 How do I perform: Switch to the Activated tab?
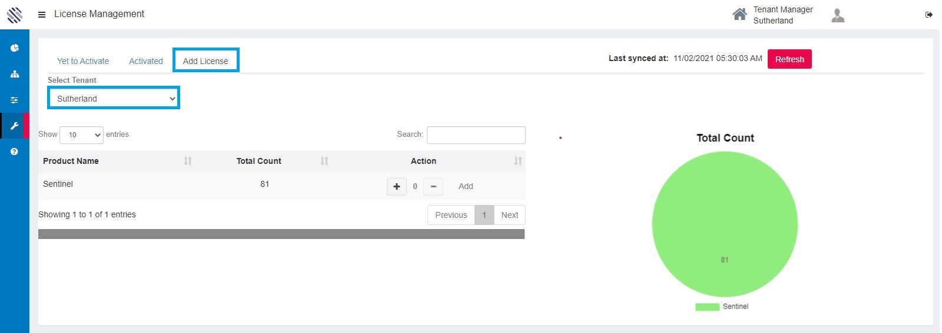(x=146, y=61)
